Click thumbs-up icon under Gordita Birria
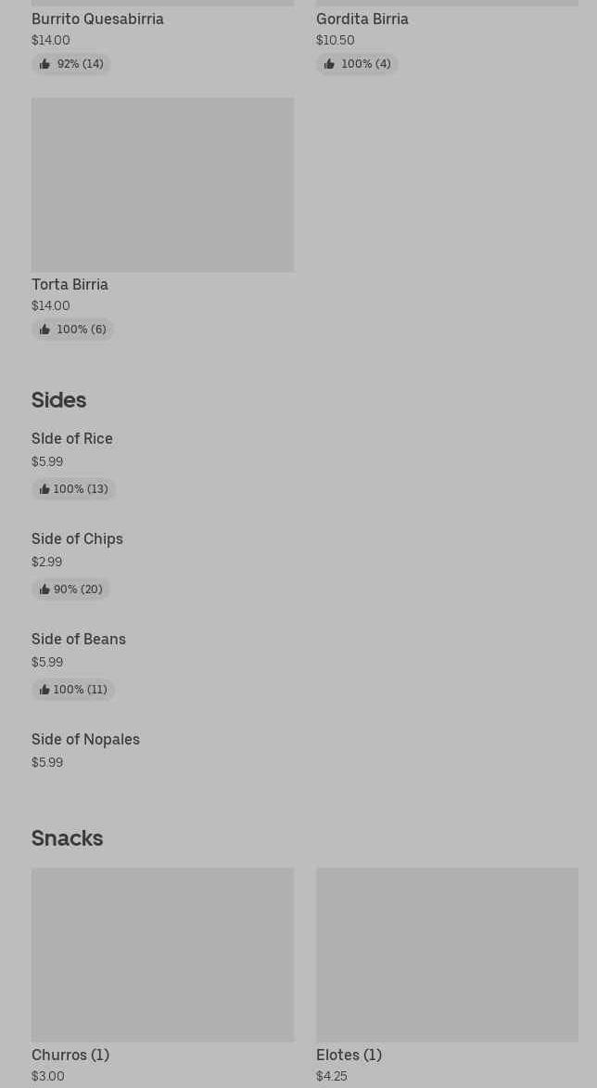The image size is (597, 1088). point(329,64)
